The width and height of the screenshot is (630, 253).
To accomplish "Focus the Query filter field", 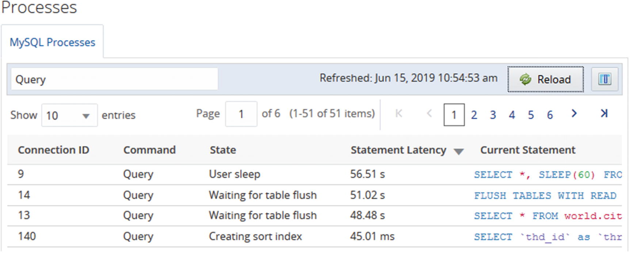I will (114, 79).
